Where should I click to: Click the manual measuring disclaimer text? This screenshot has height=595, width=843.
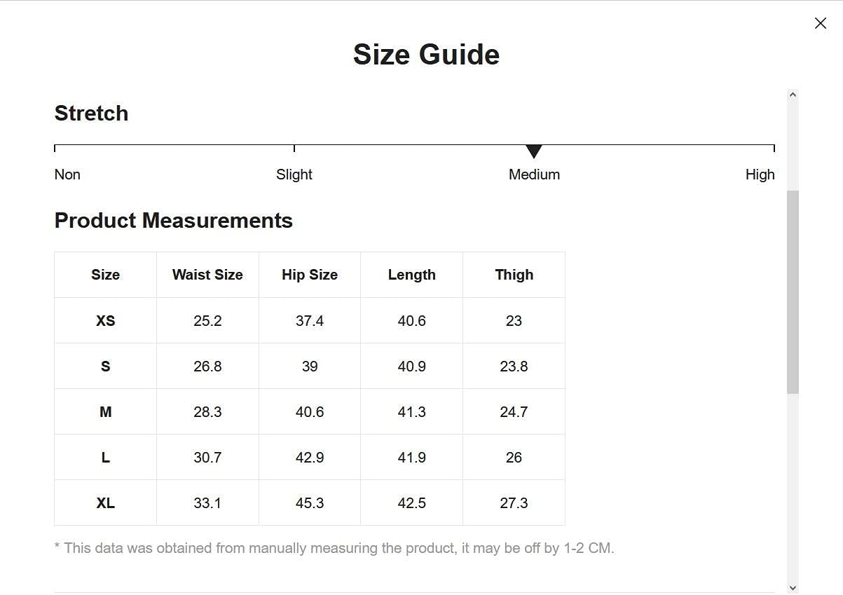(334, 548)
